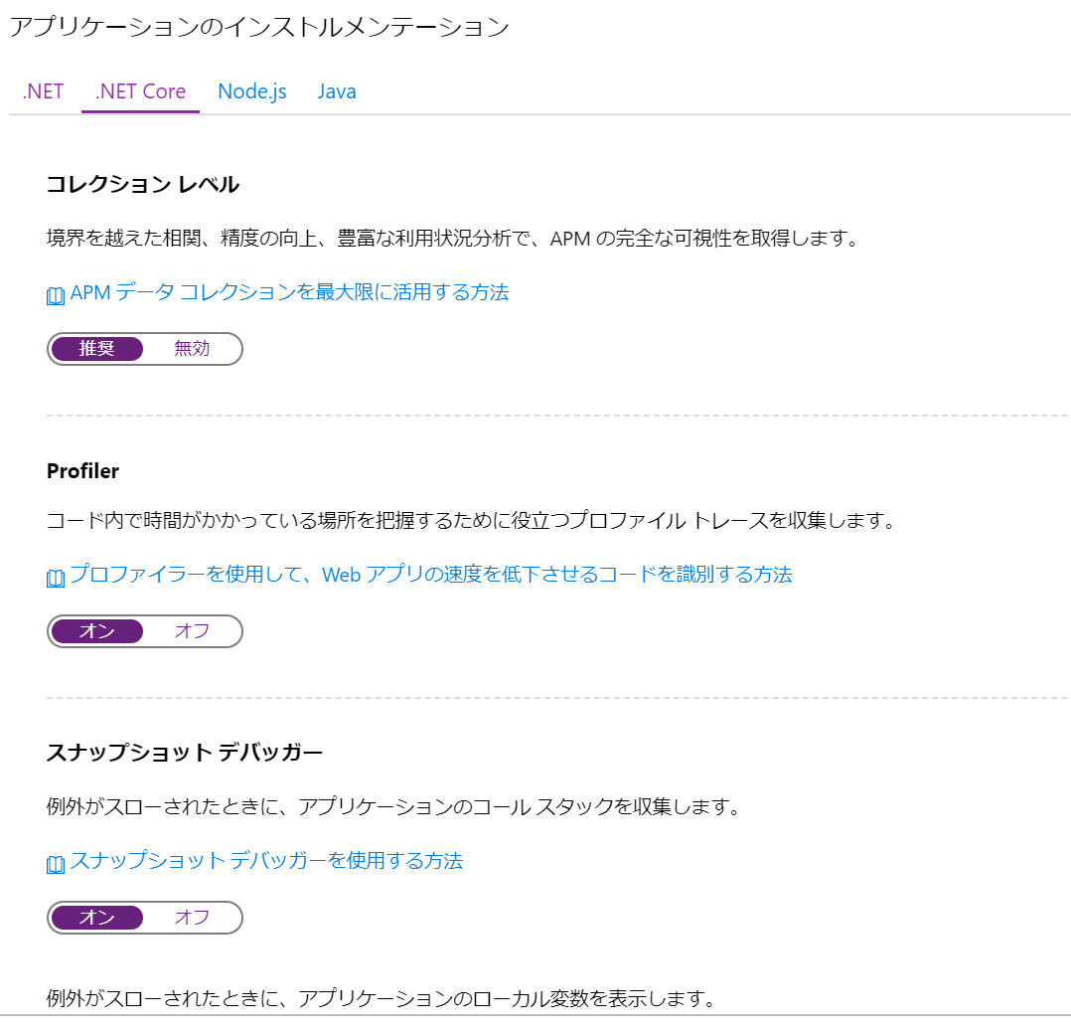Turn the Profiler オン
The image size is (1071, 1029).
(x=96, y=631)
